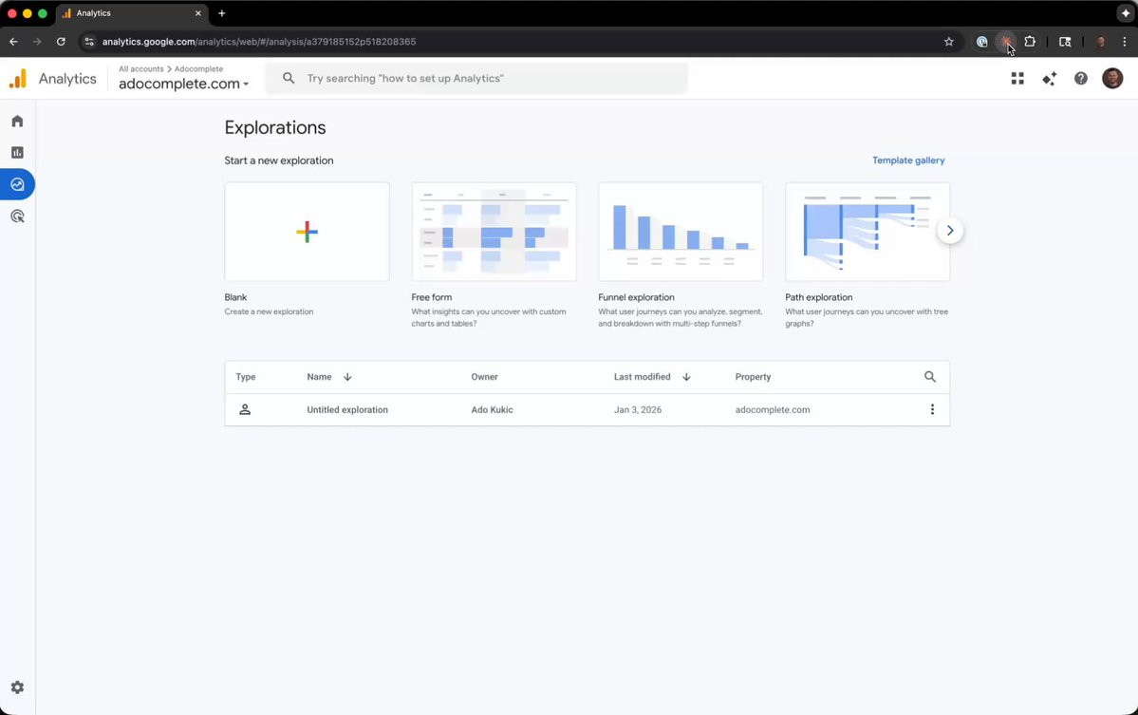Image resolution: width=1138 pixels, height=715 pixels.
Task: Click the Property column header
Action: [753, 377]
